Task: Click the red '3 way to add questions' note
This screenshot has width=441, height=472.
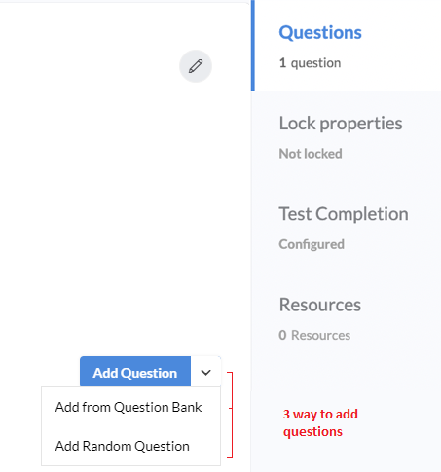Action: [320, 422]
